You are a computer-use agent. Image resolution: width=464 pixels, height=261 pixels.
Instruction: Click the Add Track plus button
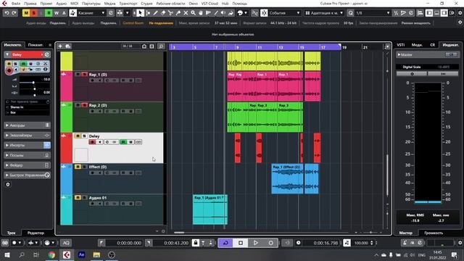click(60, 46)
